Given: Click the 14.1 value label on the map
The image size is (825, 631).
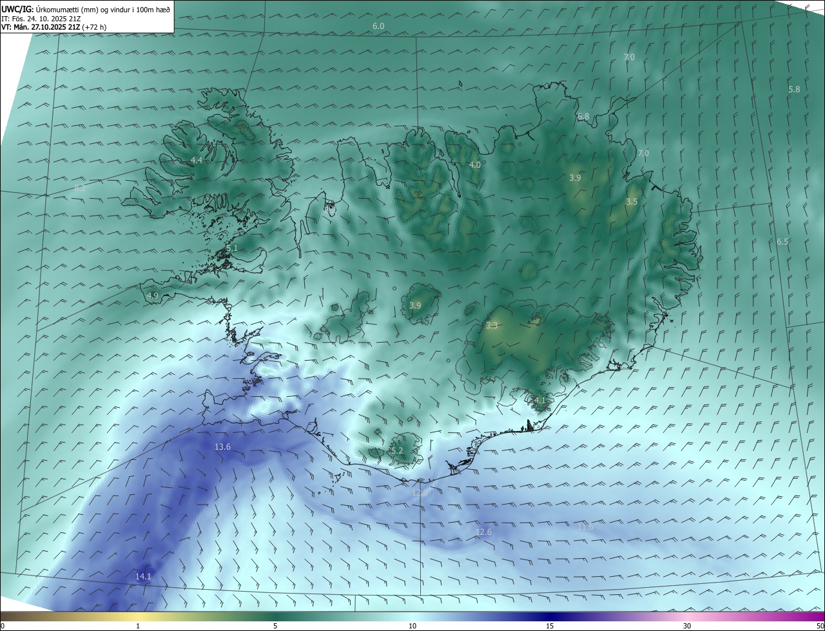Looking at the screenshot, I should point(143,577).
